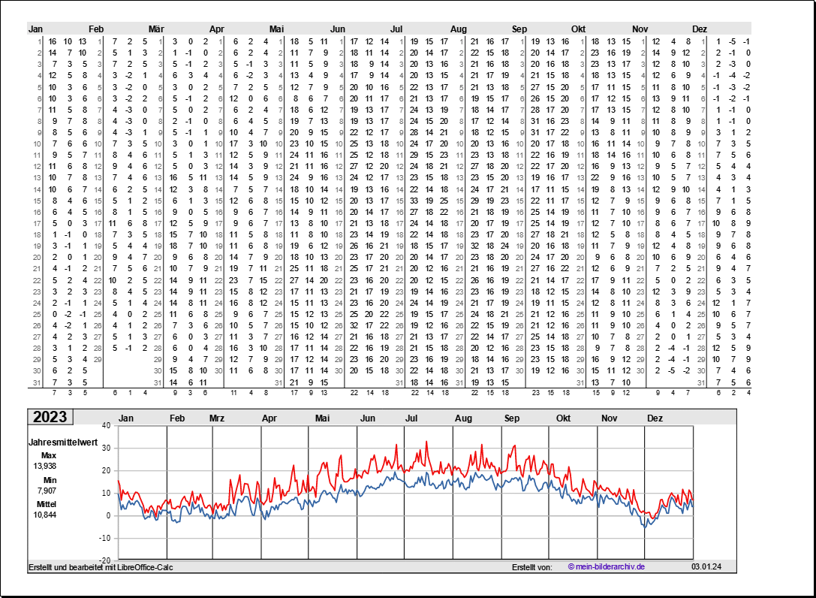The height and width of the screenshot is (598, 816).
Task: Click the -20 label on chart y-axis
Action: (105, 560)
